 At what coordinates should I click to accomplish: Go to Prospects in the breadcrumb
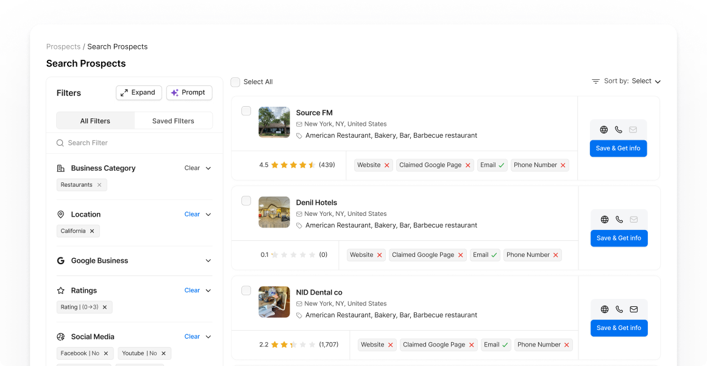pos(63,46)
